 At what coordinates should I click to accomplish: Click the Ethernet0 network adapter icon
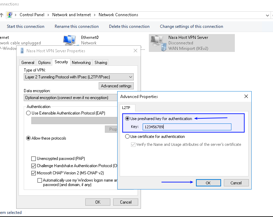70,41
